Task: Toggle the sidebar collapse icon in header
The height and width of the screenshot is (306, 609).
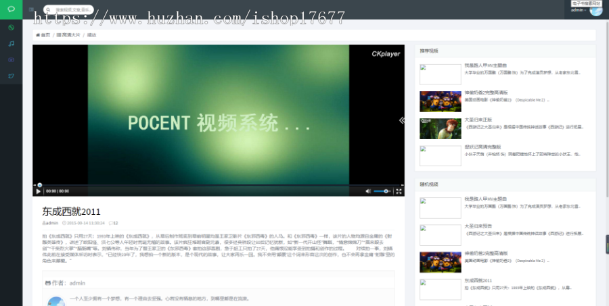Action: coord(31,9)
